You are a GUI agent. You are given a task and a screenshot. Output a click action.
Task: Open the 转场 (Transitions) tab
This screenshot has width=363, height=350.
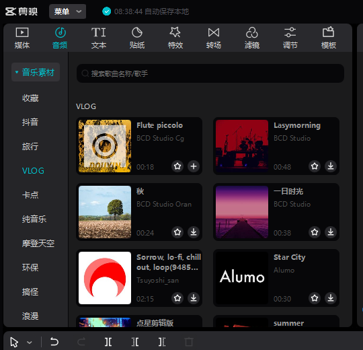tap(214, 38)
